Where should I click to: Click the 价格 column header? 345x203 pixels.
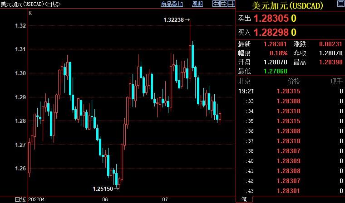tap(294, 82)
